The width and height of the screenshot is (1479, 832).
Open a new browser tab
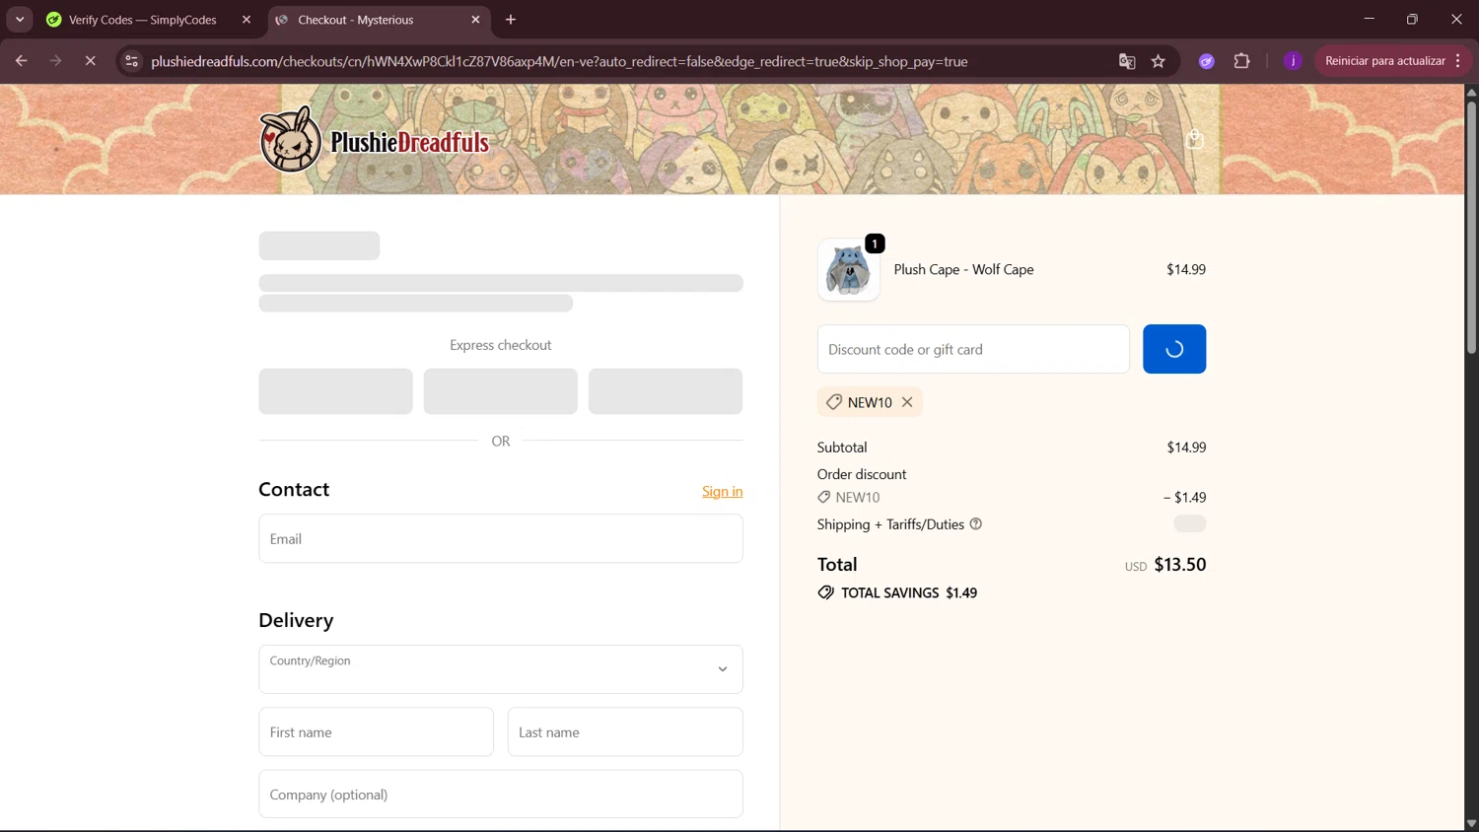click(x=511, y=20)
